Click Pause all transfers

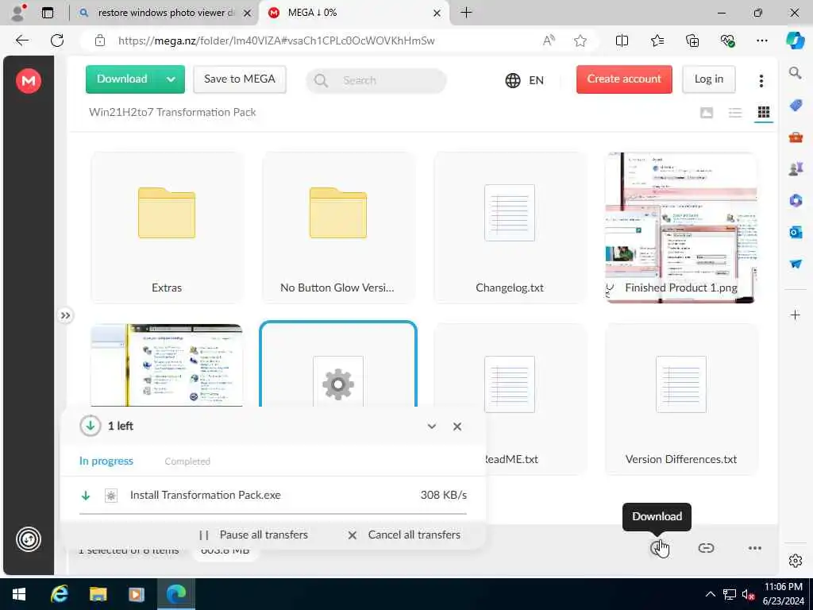(x=253, y=535)
